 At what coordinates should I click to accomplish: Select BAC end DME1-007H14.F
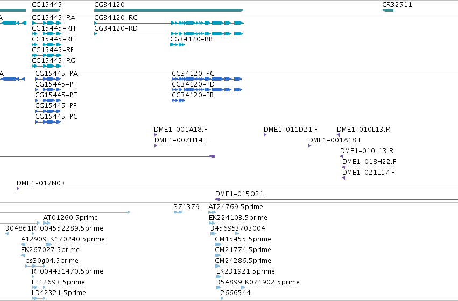click(x=156, y=146)
